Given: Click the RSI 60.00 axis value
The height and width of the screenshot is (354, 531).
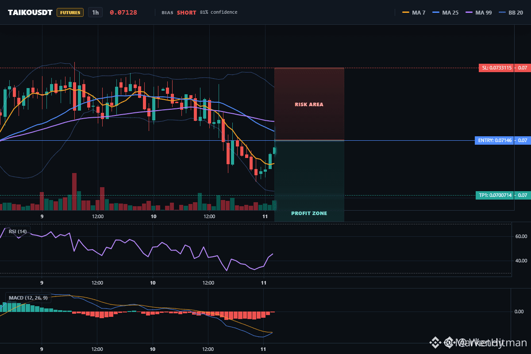Looking at the screenshot, I should (x=521, y=236).
